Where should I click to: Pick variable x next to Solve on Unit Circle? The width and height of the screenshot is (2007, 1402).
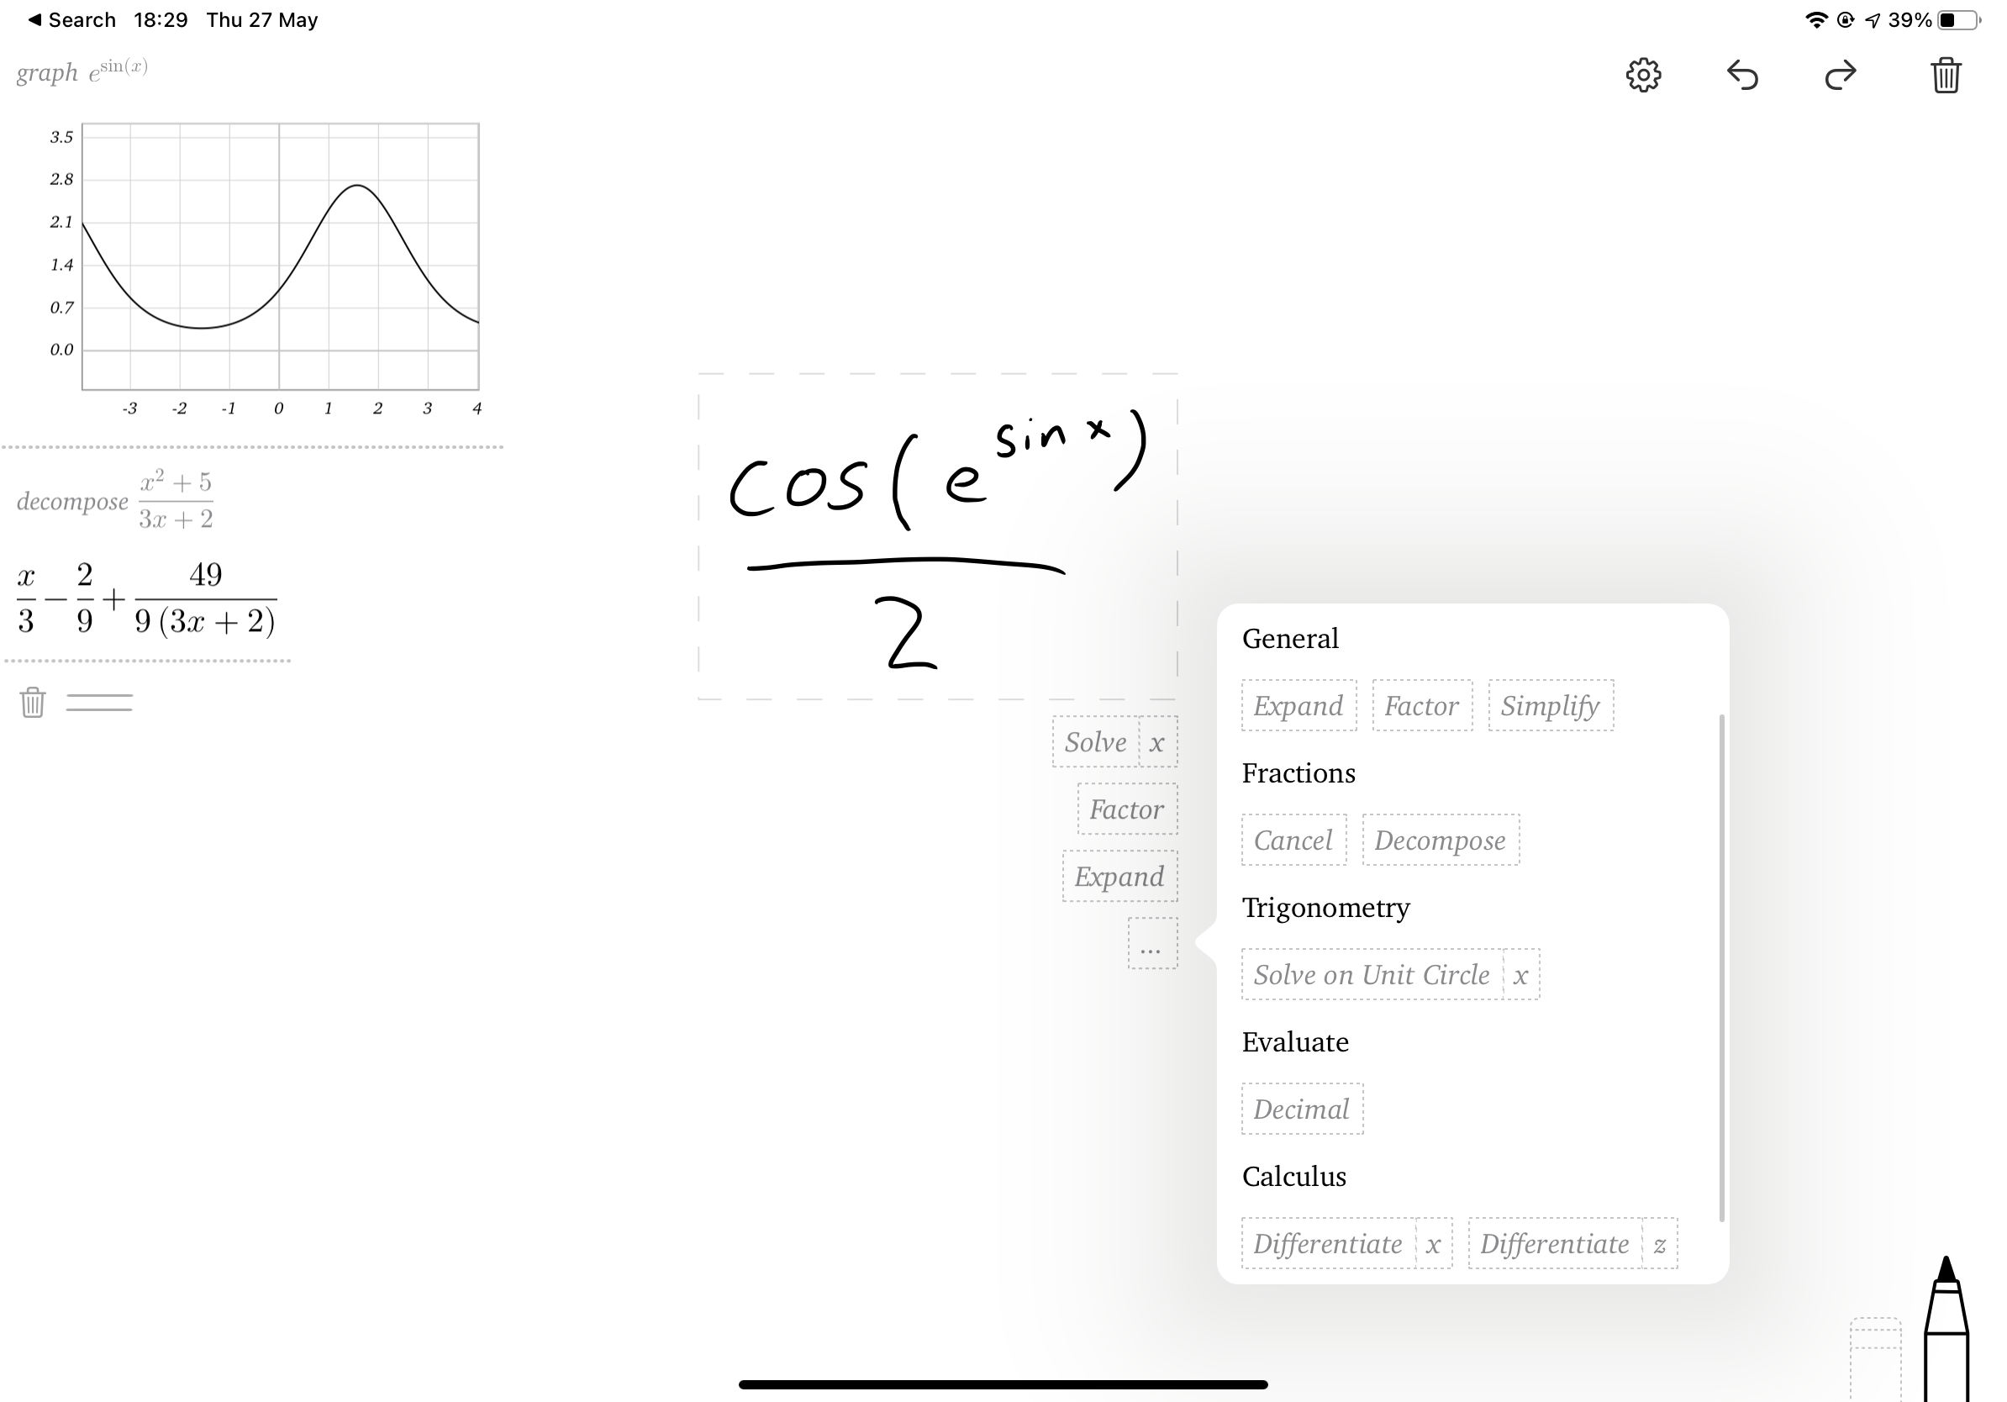pyautogui.click(x=1521, y=974)
